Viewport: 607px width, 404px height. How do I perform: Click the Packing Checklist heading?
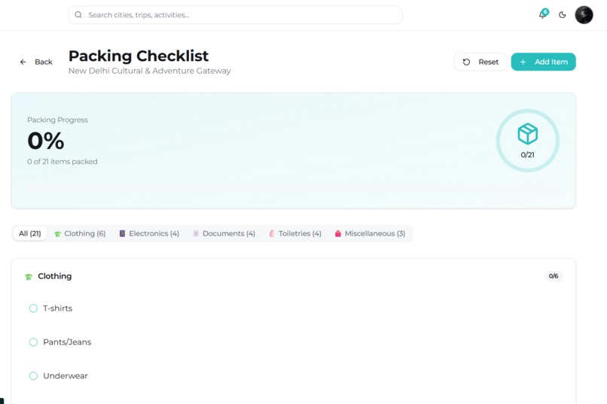(x=139, y=56)
